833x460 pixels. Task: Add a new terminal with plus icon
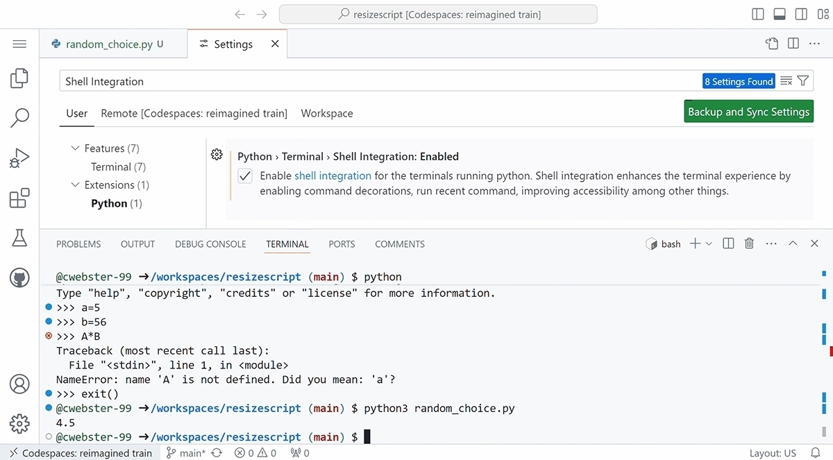[695, 244]
